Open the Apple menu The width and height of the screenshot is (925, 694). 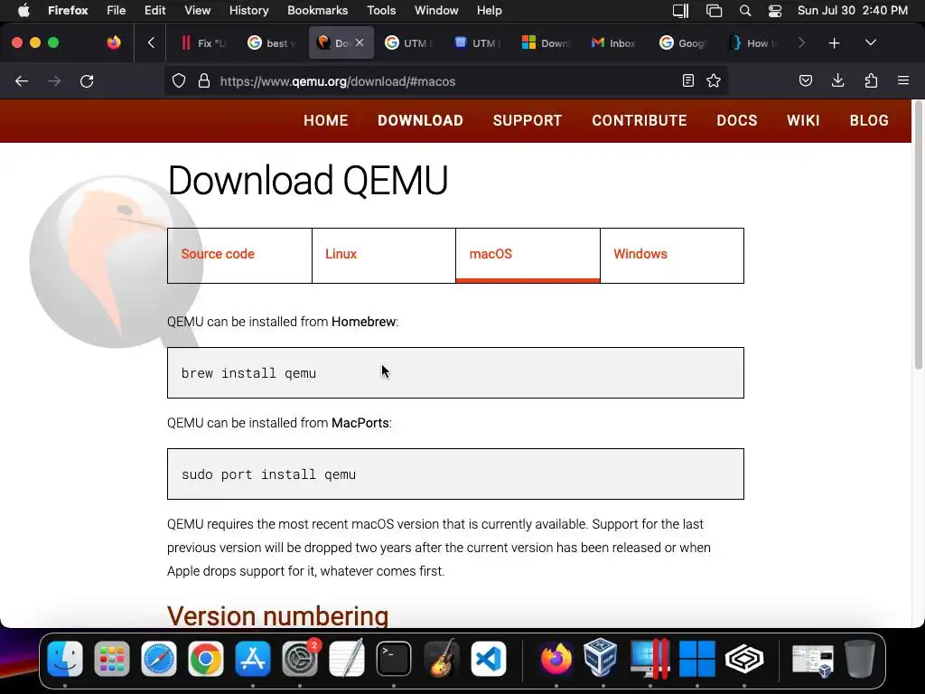(x=23, y=11)
